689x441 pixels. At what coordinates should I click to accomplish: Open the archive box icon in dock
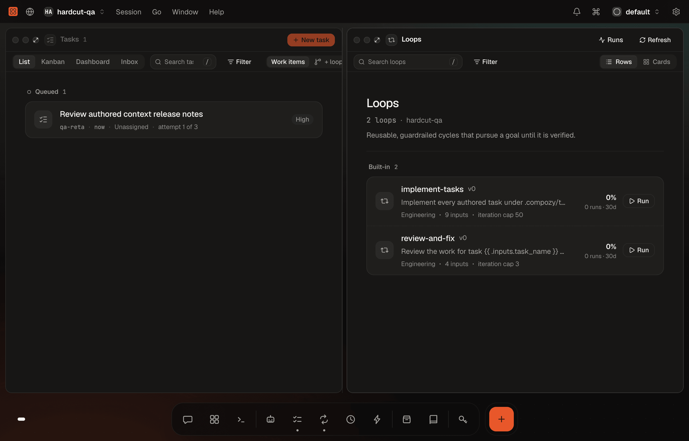(407, 419)
